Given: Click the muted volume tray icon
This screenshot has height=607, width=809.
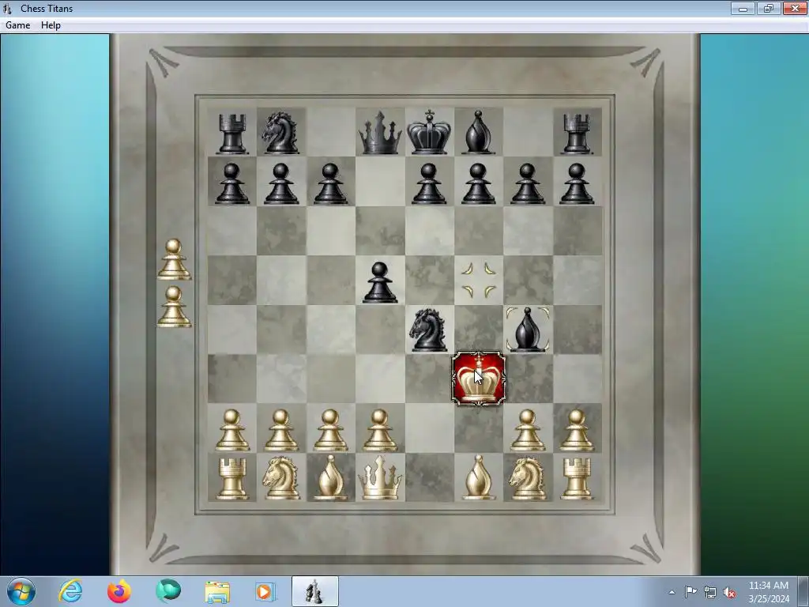Looking at the screenshot, I should pos(729,592).
